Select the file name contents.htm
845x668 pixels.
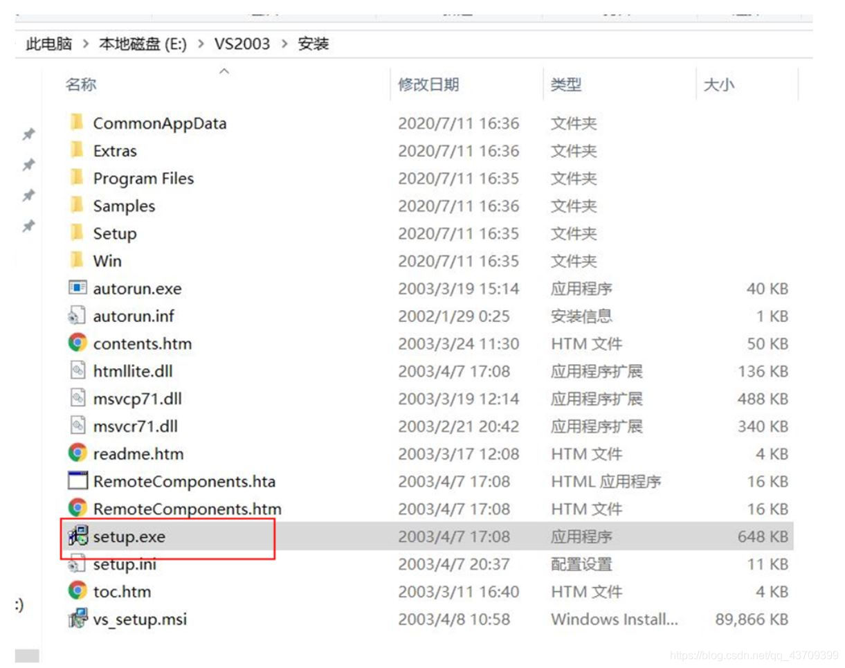point(143,344)
